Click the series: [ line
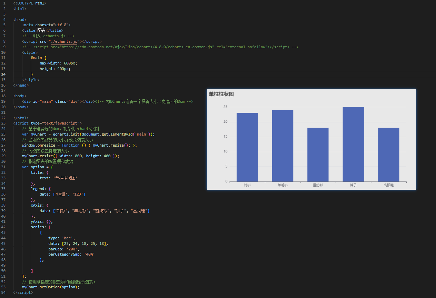The height and width of the screenshot is (298, 436). tap(41, 227)
